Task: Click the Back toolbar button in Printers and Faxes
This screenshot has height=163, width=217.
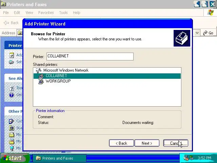Action: pos(11,23)
